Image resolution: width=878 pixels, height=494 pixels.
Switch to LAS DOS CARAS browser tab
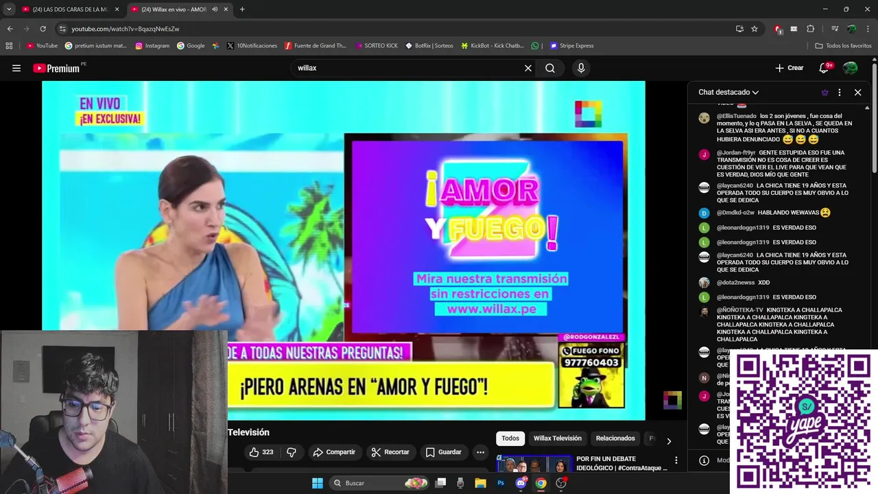tap(71, 9)
